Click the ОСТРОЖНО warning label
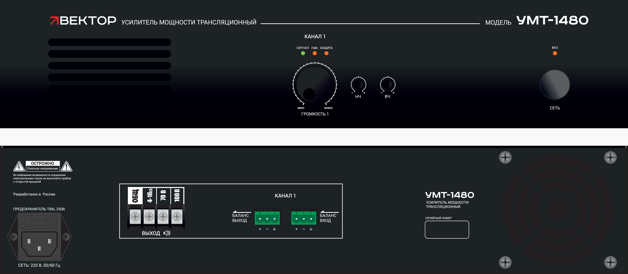The height and width of the screenshot is (274, 628). click(x=43, y=164)
